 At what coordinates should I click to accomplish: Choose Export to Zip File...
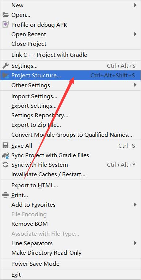point(70,125)
